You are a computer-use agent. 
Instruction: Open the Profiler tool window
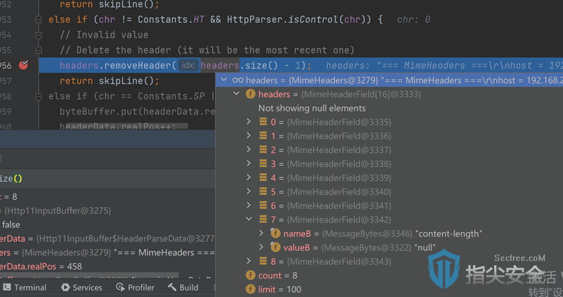pos(135,287)
